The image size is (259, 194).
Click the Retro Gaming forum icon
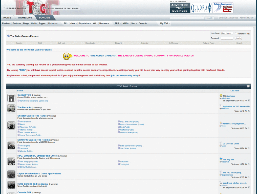pyautogui.click(x=11, y=185)
